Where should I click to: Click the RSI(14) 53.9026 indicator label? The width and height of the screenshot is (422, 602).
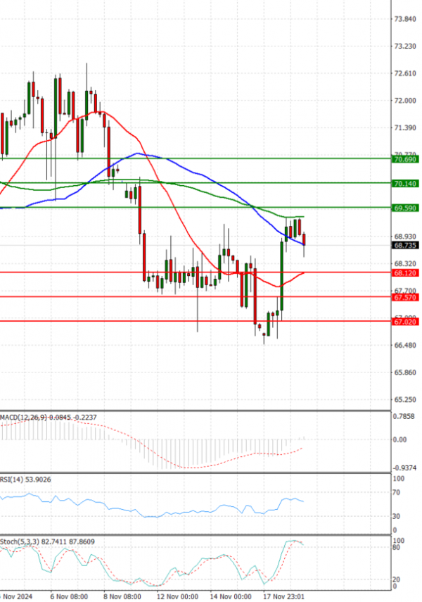25,479
